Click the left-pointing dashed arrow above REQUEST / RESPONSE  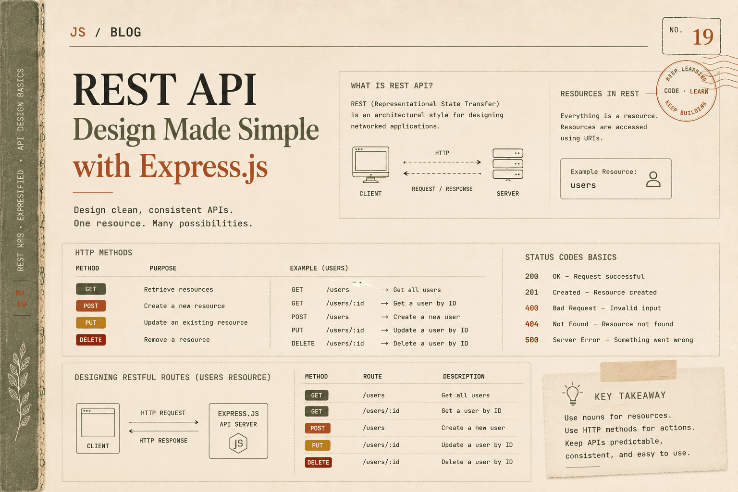click(x=442, y=173)
